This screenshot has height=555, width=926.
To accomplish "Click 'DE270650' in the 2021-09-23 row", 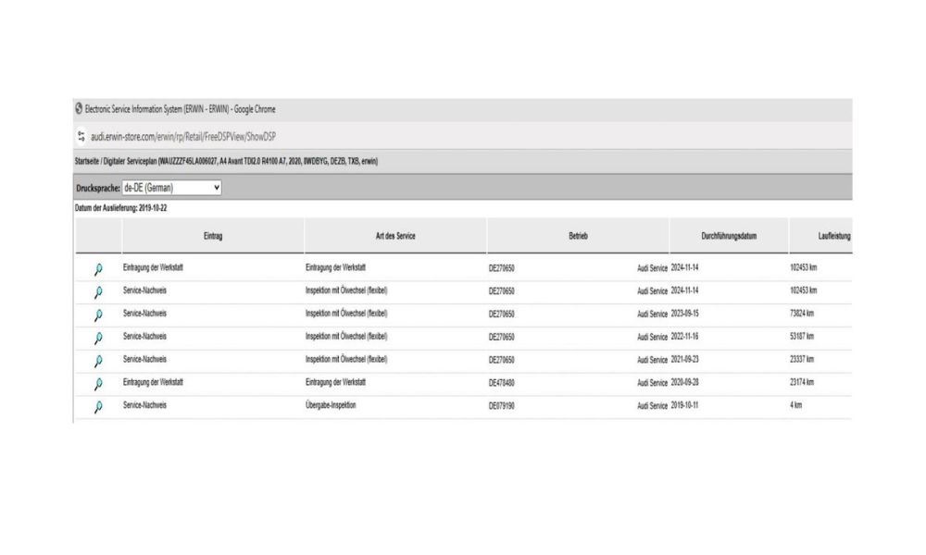I will click(501, 360).
